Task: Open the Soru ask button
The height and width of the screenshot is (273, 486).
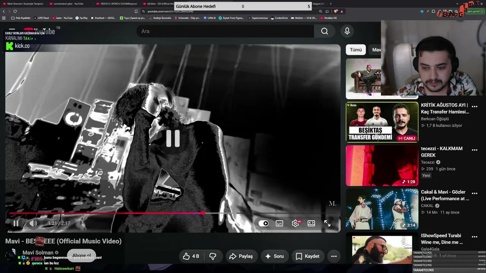Action: click(x=274, y=256)
